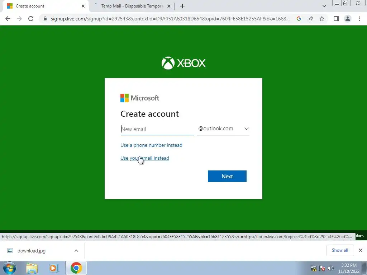
Task: Click Use a phone number instead
Action: point(151,145)
